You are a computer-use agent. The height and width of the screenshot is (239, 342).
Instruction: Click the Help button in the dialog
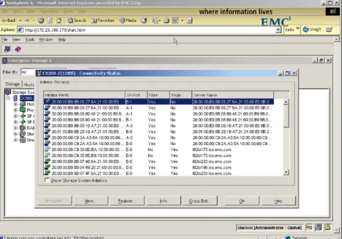278,201
